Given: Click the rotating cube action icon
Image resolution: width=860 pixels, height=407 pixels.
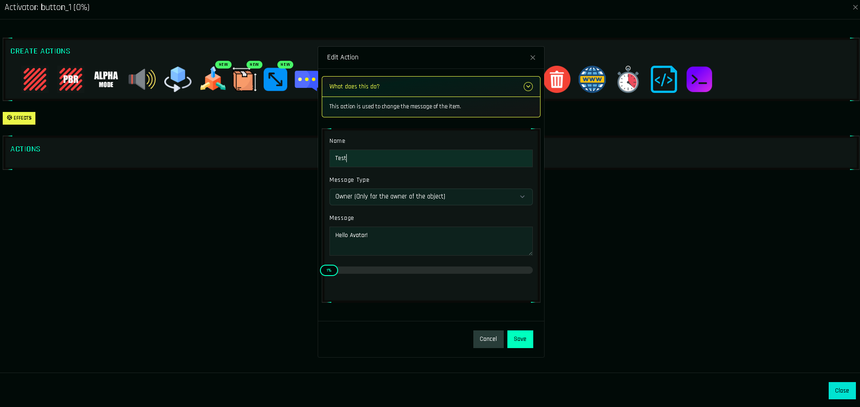Looking at the screenshot, I should (177, 80).
